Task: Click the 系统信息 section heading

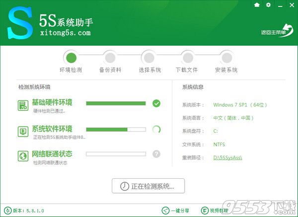Action: coord(193,87)
